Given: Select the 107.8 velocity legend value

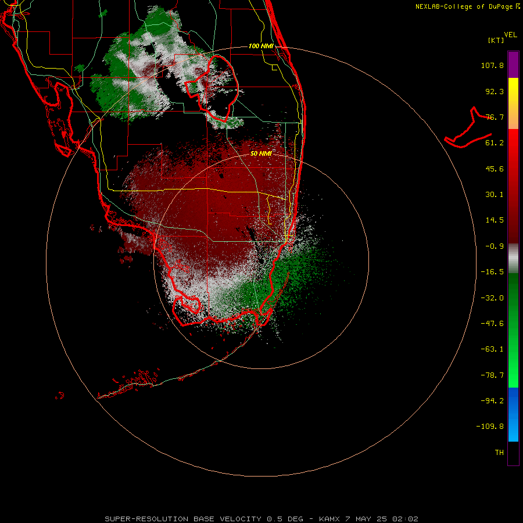Looking at the screenshot, I should point(492,65).
